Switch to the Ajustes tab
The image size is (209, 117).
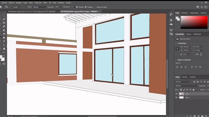[x=189, y=34]
